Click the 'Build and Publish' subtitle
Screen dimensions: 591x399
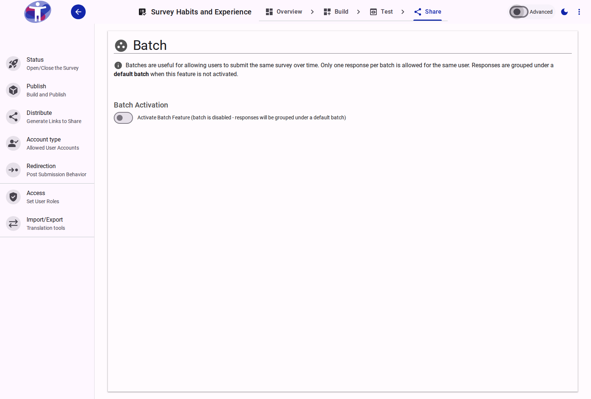click(46, 95)
